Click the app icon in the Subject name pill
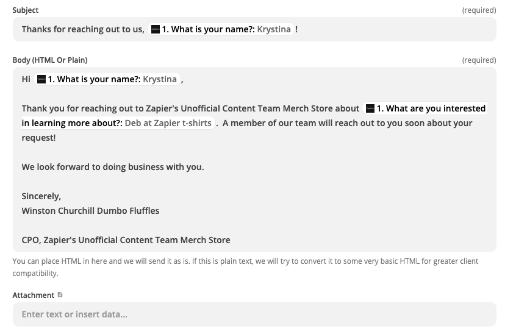The height and width of the screenshot is (332, 516). pos(156,29)
